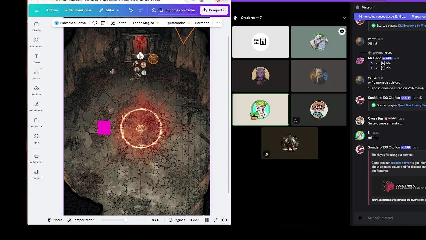
Task: Select the muted warrior avatar tile
Action: [x=290, y=143]
